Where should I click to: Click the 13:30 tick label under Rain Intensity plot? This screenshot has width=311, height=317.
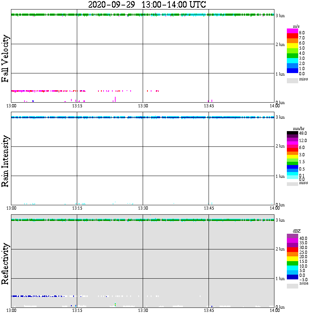(x=143, y=208)
